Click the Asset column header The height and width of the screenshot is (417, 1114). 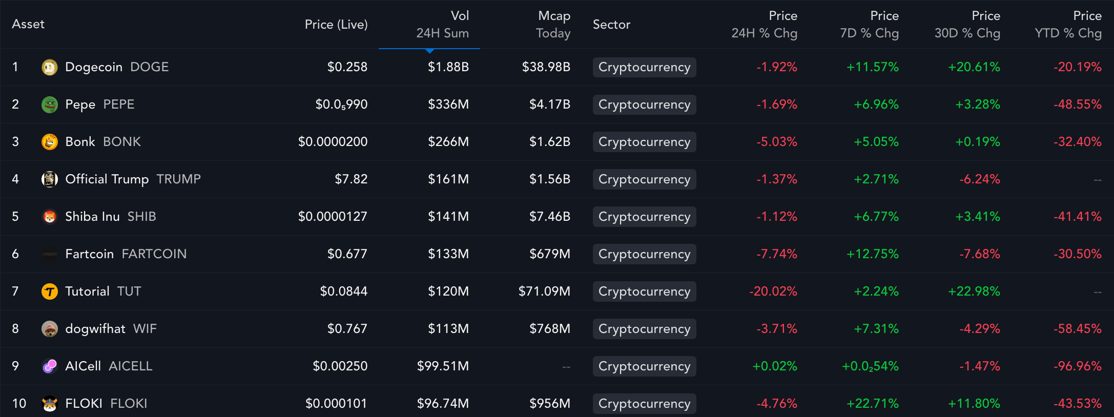28,24
